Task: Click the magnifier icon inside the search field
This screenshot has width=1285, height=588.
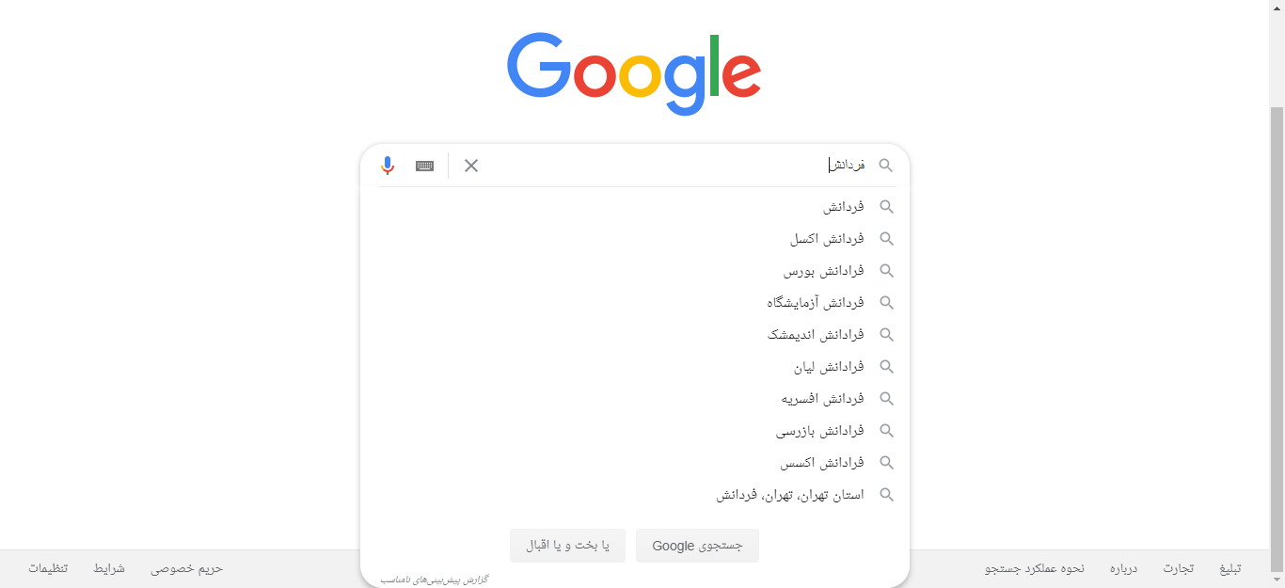Action: [885, 166]
